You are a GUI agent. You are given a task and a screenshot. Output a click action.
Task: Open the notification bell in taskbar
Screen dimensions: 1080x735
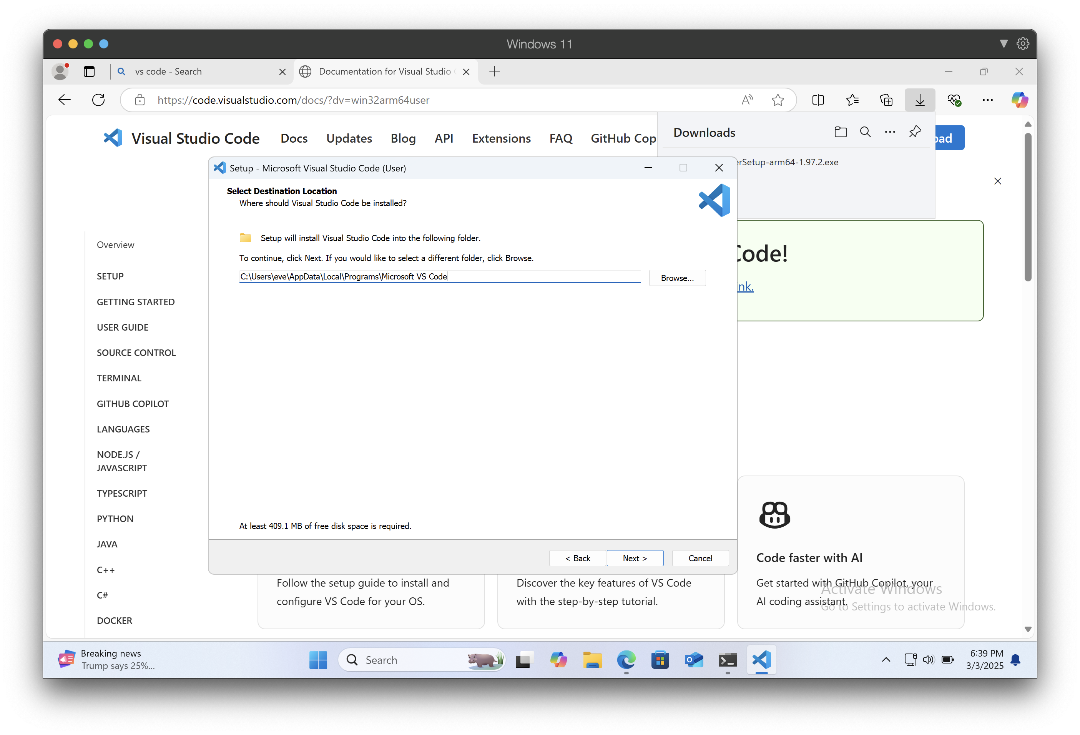(x=1016, y=660)
